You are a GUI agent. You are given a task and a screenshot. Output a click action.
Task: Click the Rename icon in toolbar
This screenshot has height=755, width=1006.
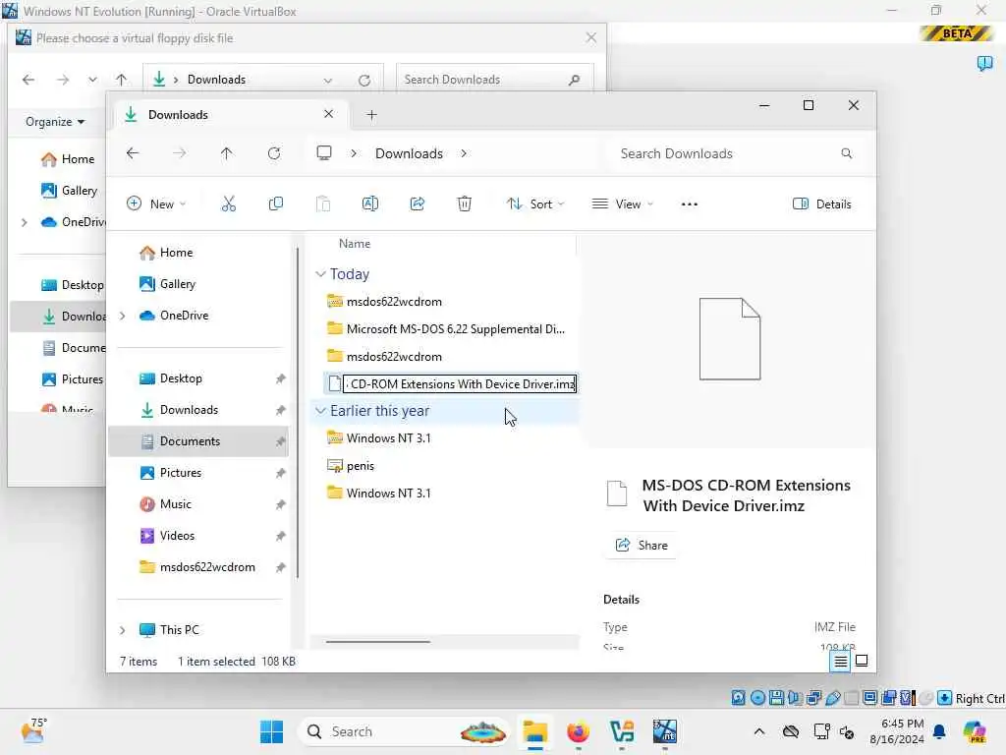370,204
